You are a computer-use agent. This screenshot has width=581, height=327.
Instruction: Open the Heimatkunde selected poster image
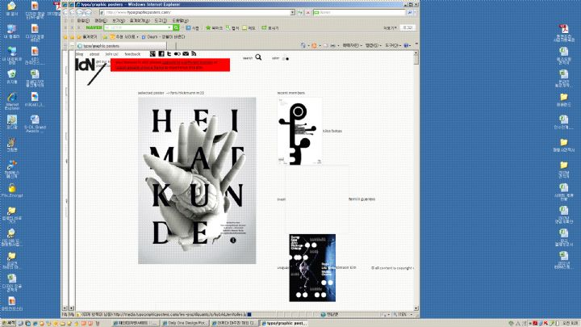[197, 181]
